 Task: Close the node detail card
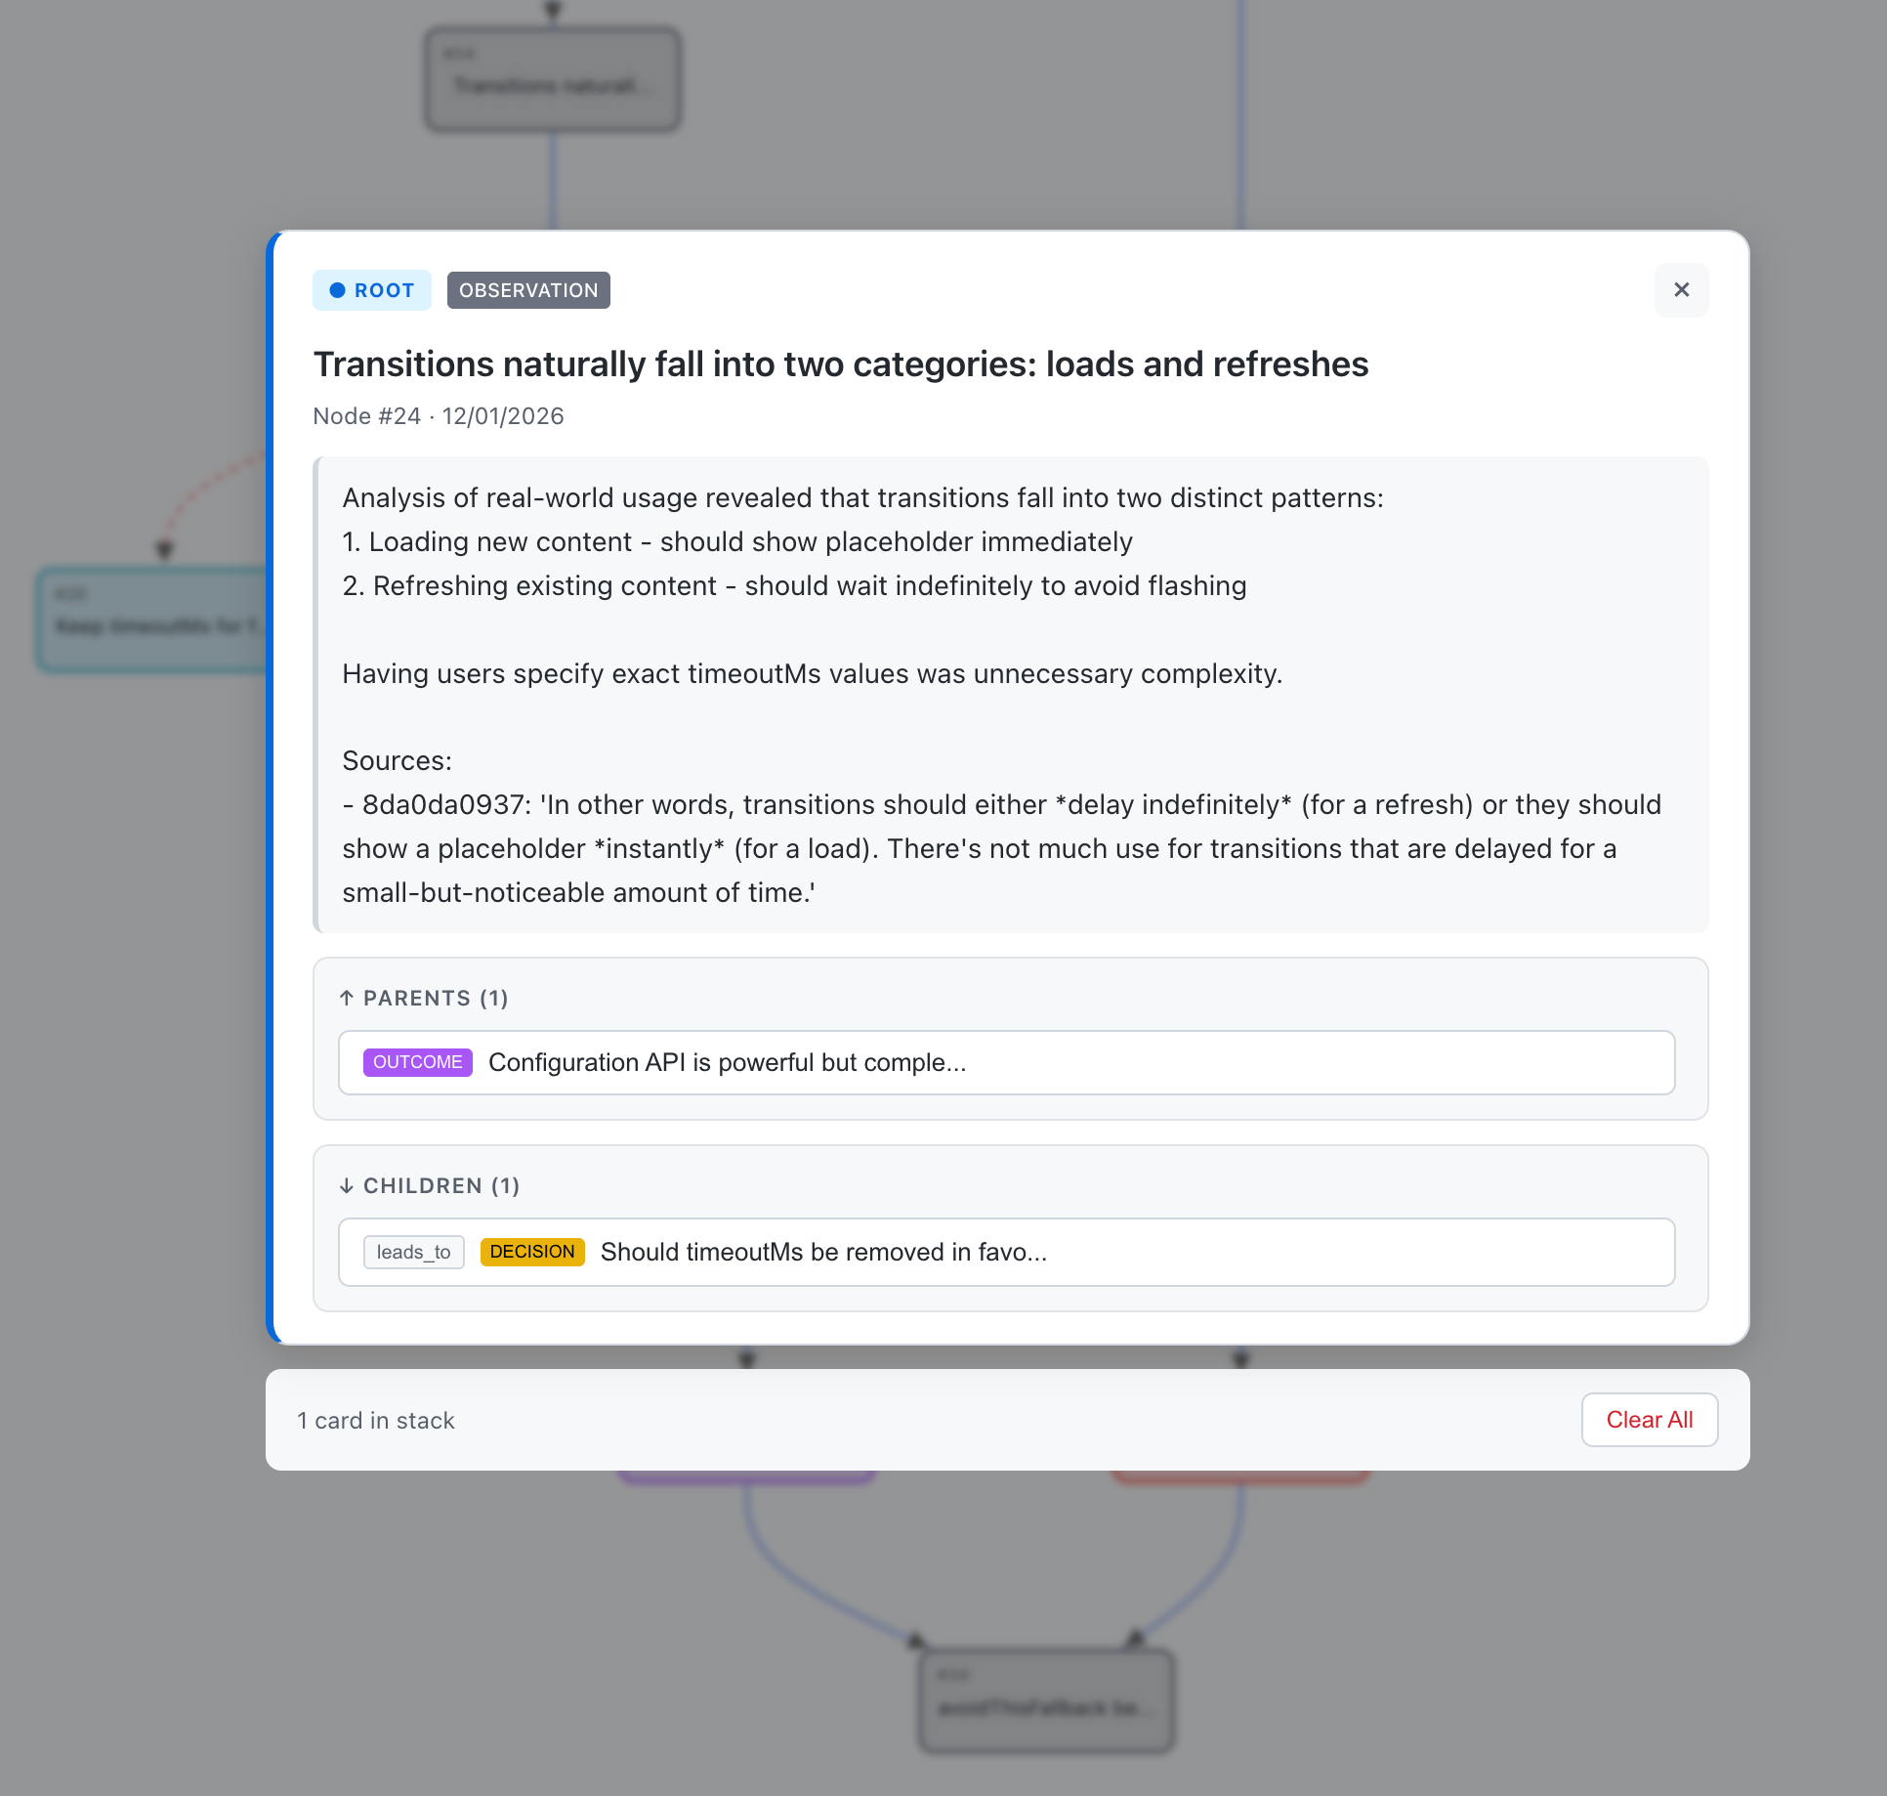pyautogui.click(x=1681, y=290)
